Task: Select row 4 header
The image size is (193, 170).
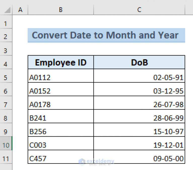Action: pyautogui.click(x=6, y=62)
